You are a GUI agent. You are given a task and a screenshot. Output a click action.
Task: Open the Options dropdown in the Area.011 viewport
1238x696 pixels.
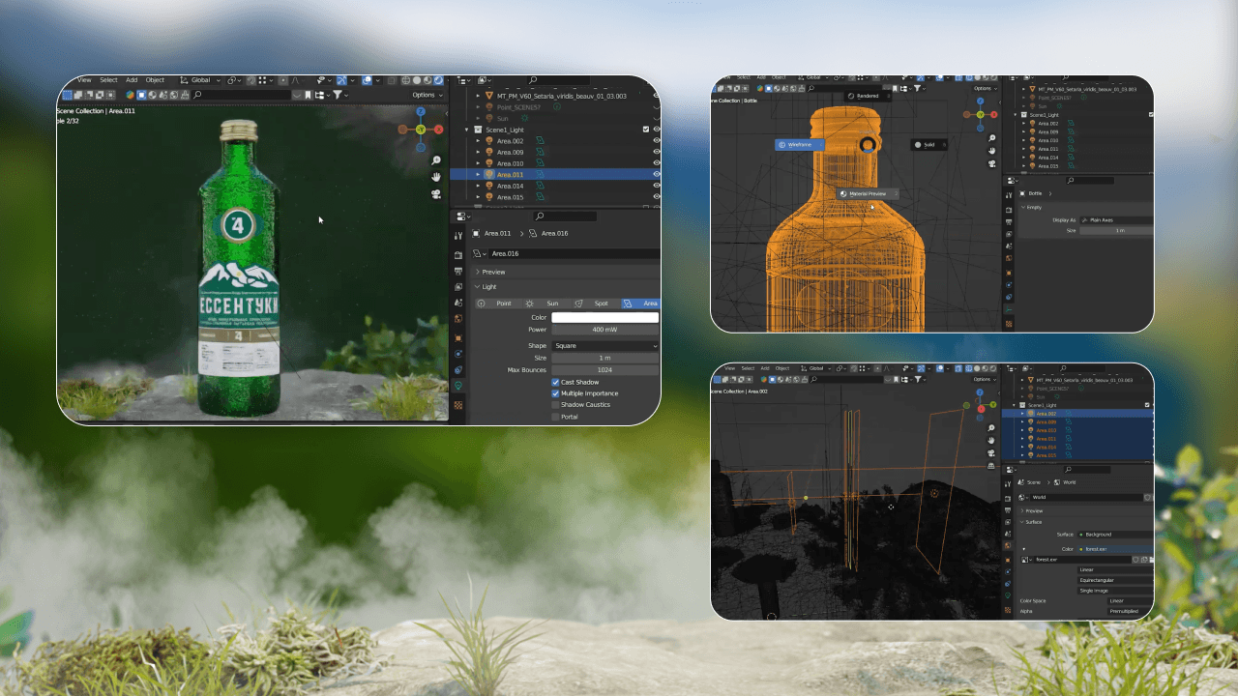click(427, 95)
